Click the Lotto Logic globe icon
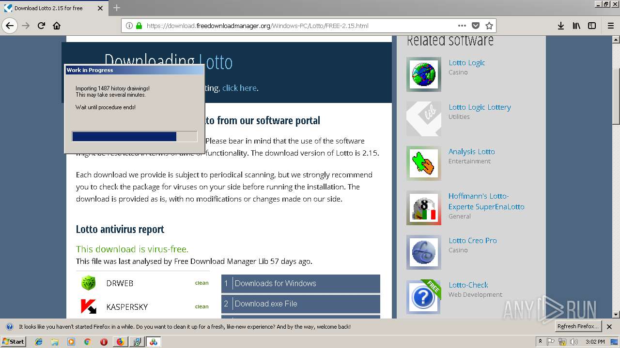 tap(424, 74)
